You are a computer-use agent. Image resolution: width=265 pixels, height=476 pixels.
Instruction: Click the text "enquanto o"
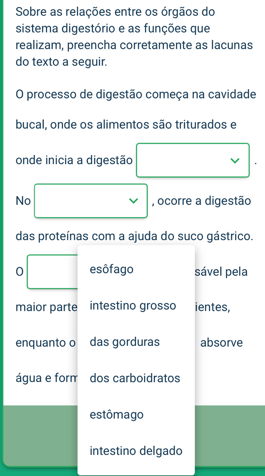click(x=46, y=343)
